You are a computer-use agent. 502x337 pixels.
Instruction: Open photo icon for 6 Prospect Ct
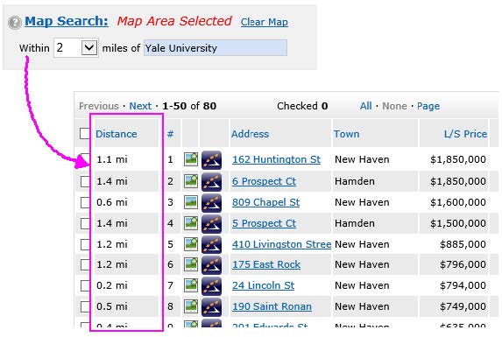pyautogui.click(x=191, y=181)
